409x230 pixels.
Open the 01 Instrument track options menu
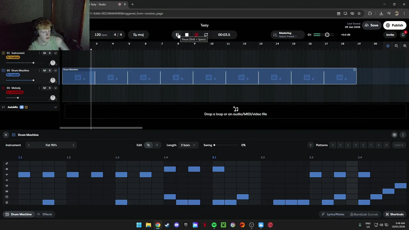(x=39, y=53)
